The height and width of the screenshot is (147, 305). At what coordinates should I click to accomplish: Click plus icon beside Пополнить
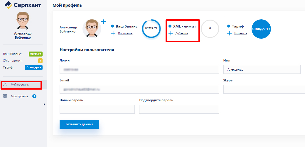pyautogui.click(x=113, y=33)
